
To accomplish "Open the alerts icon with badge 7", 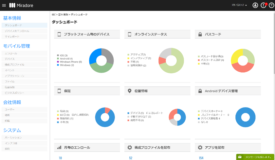I will tap(264, 6).
